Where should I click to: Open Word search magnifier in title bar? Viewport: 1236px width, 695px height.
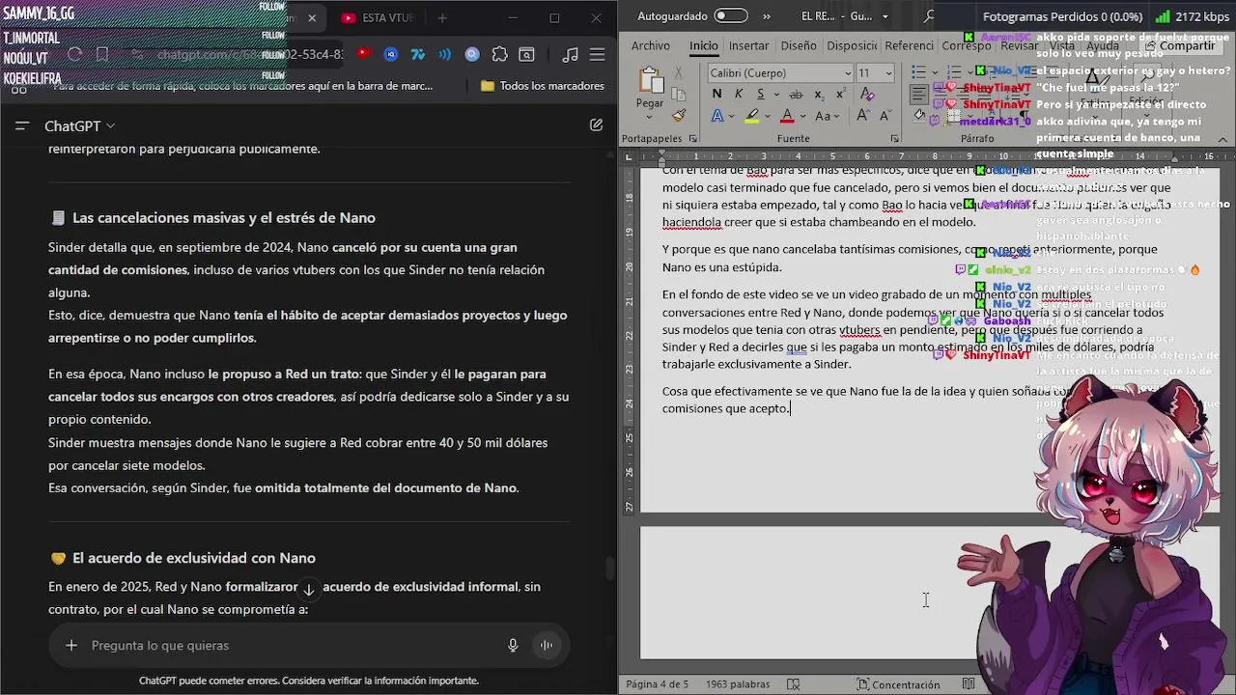(x=929, y=16)
